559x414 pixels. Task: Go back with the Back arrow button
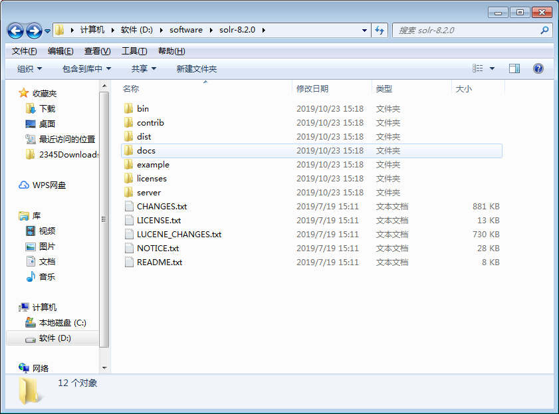(x=15, y=31)
